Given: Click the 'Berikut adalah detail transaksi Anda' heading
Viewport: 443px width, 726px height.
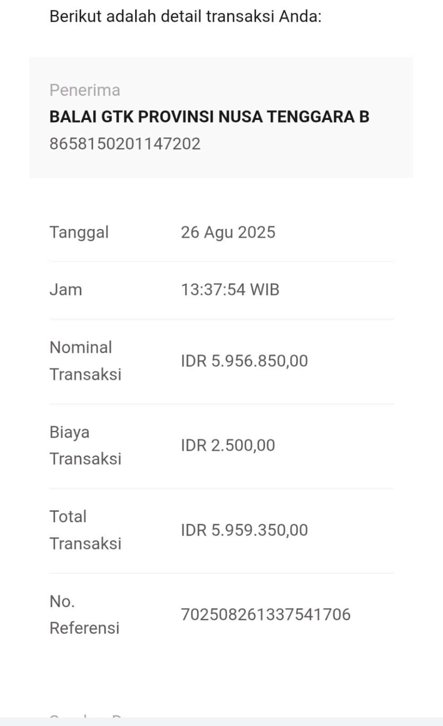Looking at the screenshot, I should 185,16.
